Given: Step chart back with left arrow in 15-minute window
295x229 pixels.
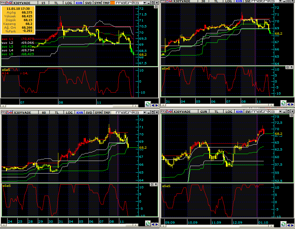Looking at the screenshot, I should (153, 105).
